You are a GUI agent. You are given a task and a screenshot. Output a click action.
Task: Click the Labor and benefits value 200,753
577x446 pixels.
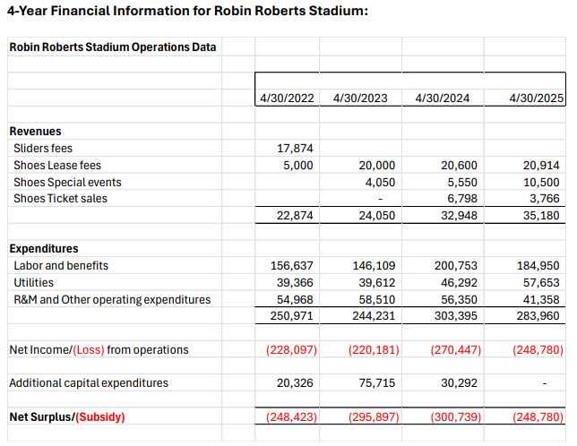(455, 266)
